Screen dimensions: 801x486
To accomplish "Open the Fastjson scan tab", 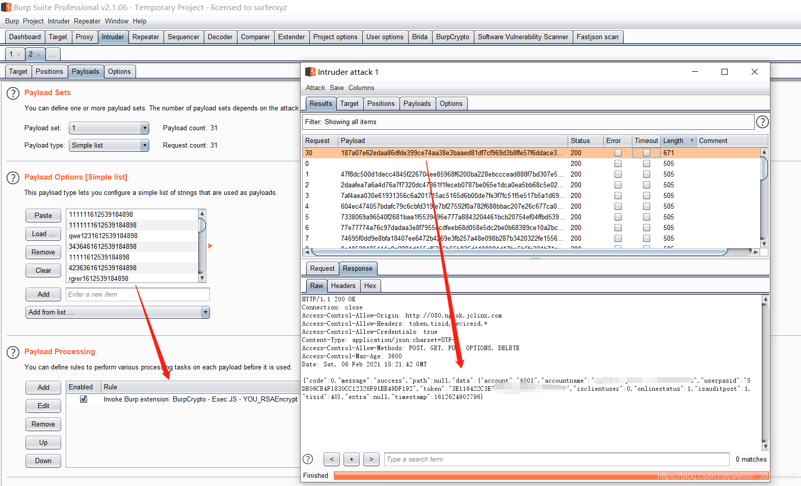I will (x=598, y=37).
